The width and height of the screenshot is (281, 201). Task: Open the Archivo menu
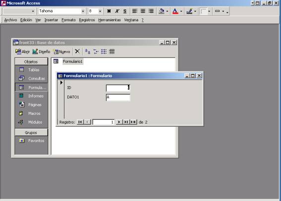(x=10, y=20)
